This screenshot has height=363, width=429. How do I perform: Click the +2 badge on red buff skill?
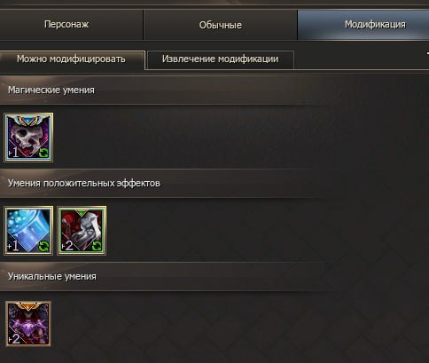pos(67,246)
